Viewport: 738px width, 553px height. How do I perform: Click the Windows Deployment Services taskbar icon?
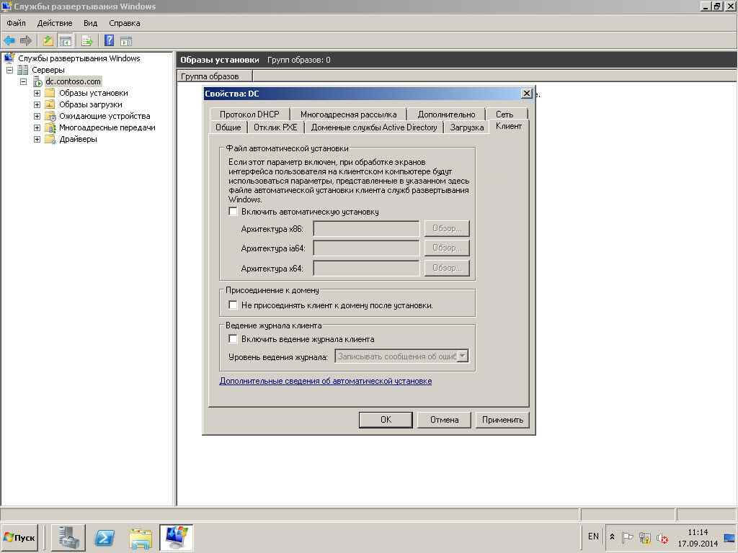(x=177, y=537)
